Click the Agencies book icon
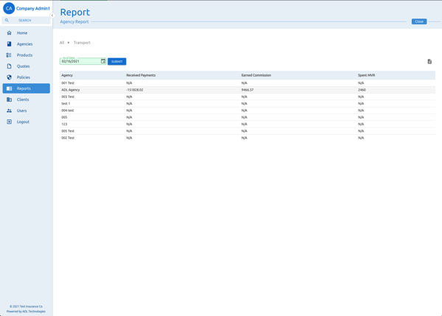 (9, 44)
